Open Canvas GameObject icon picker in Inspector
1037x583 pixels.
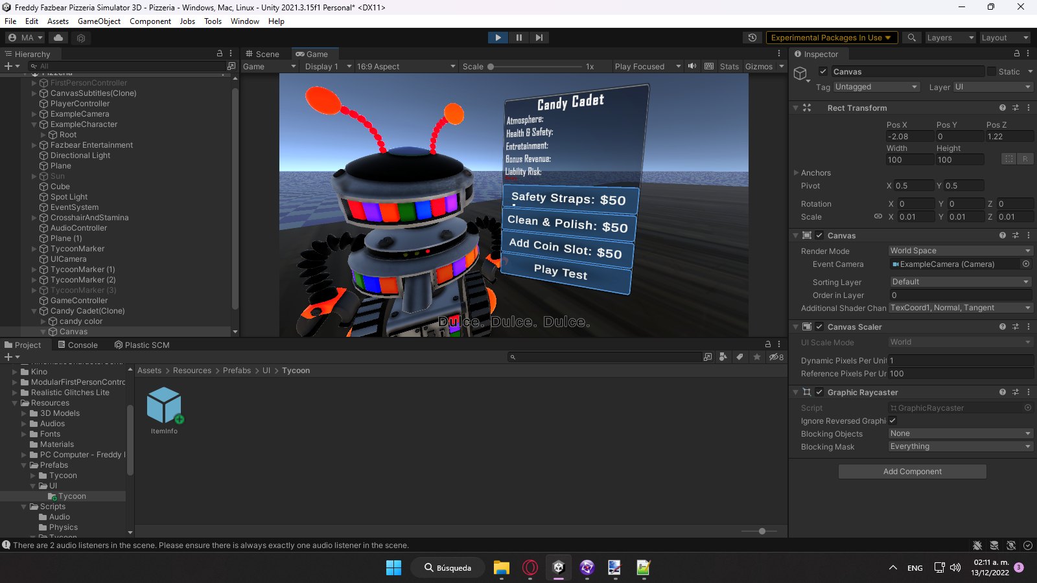tap(802, 74)
